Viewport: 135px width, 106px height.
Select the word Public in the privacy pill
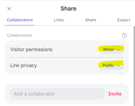click(108, 65)
